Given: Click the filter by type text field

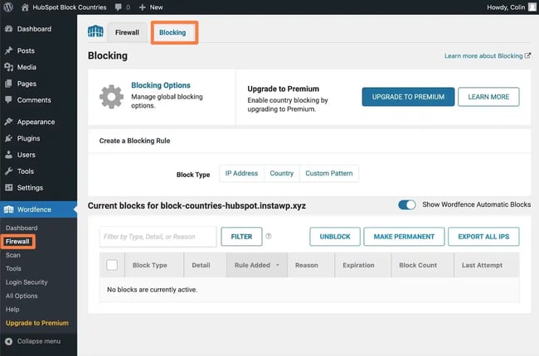Looking at the screenshot, I should click(158, 237).
